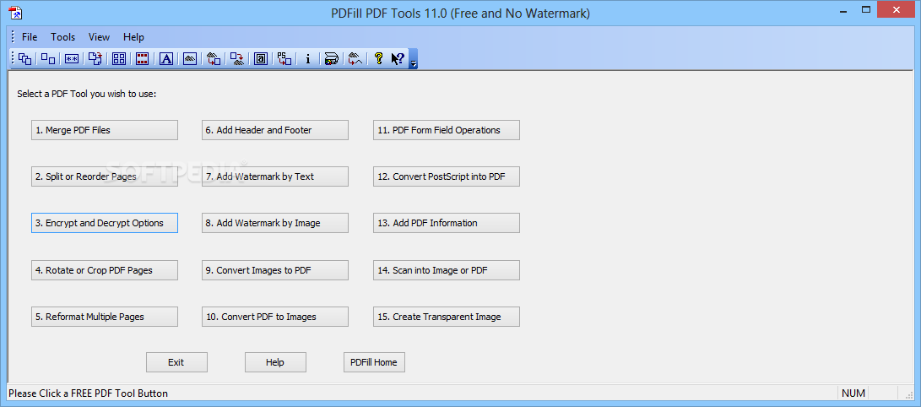921x407 pixels.
Task: Start 14. Scan into Image or PDF
Action: point(447,270)
